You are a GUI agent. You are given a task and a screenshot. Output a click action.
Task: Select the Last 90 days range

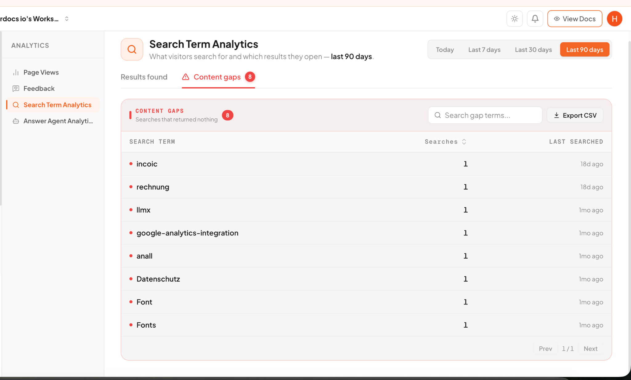click(584, 50)
